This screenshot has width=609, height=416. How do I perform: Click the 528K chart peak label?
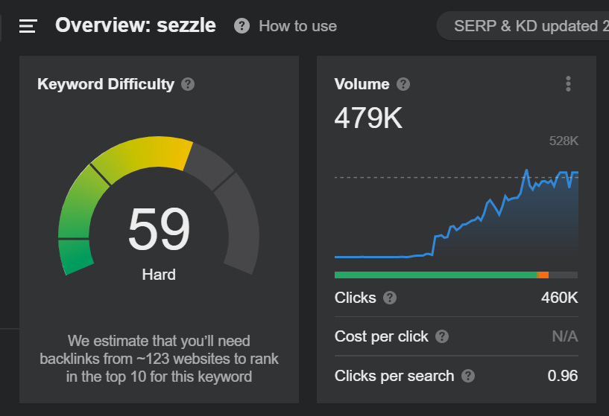pos(564,141)
